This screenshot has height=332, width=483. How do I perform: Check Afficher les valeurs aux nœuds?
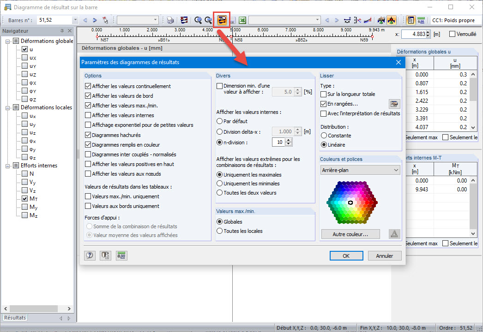[x=88, y=173]
